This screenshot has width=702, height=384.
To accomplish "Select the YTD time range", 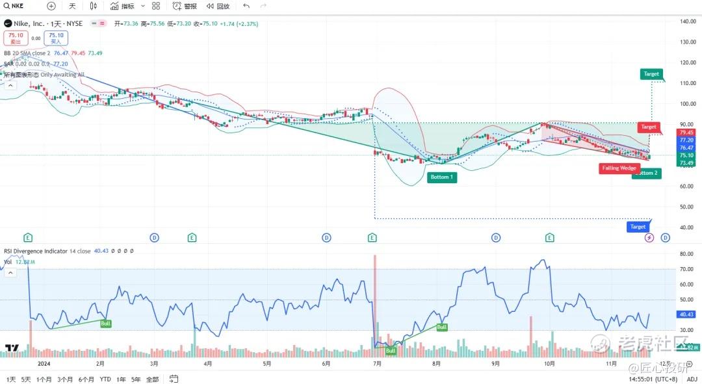I will point(105,379).
